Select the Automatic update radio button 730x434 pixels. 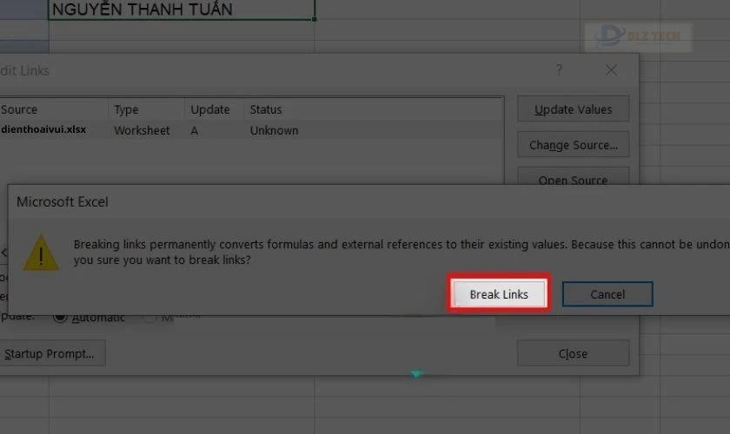click(x=60, y=318)
